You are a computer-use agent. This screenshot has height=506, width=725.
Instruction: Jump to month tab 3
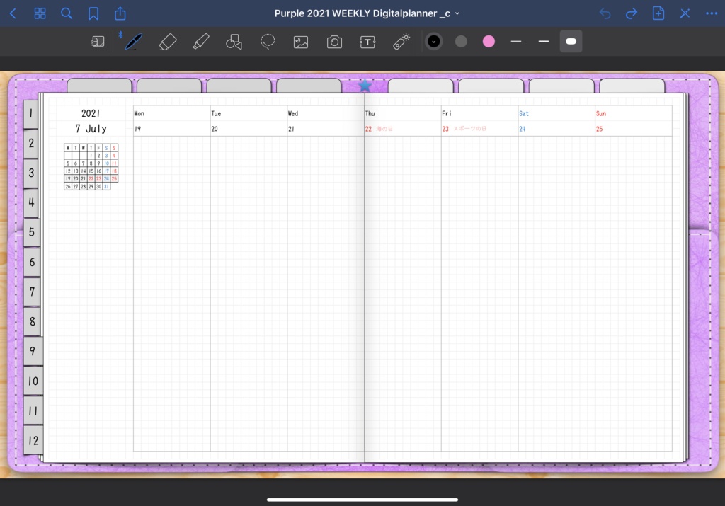pos(31,173)
